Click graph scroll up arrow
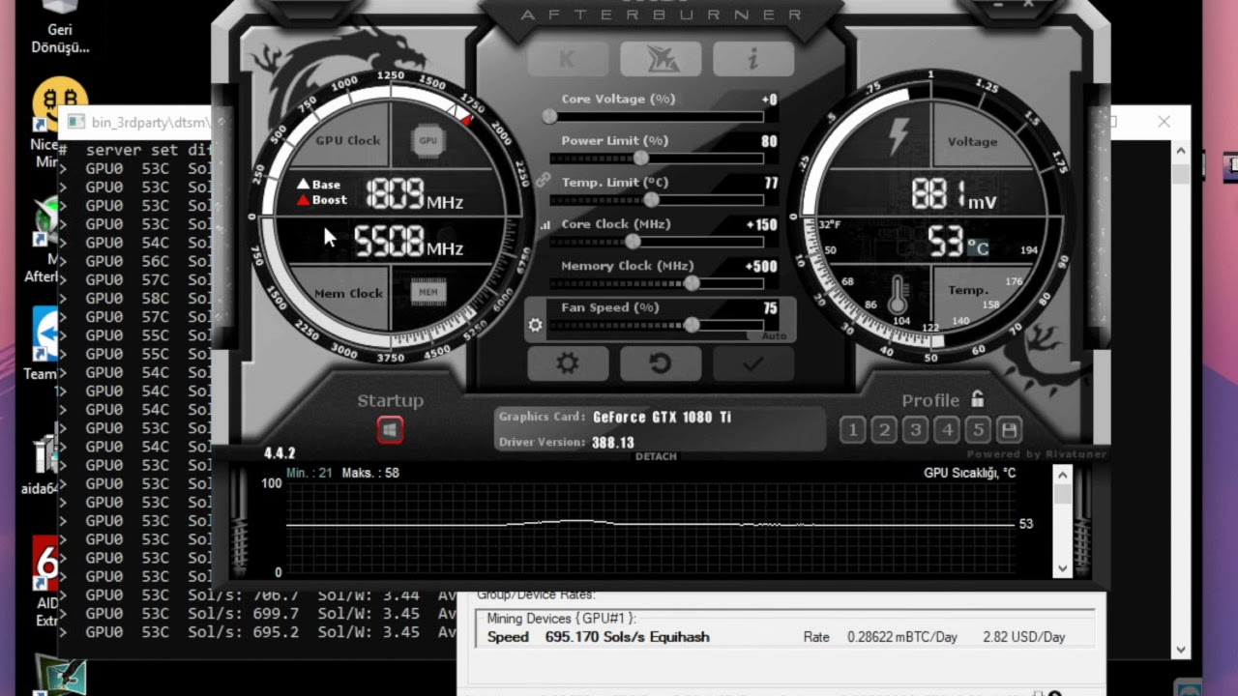 coord(1063,475)
